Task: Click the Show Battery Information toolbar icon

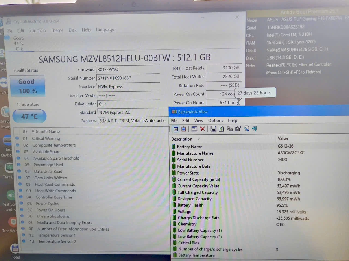Action: pos(176,129)
